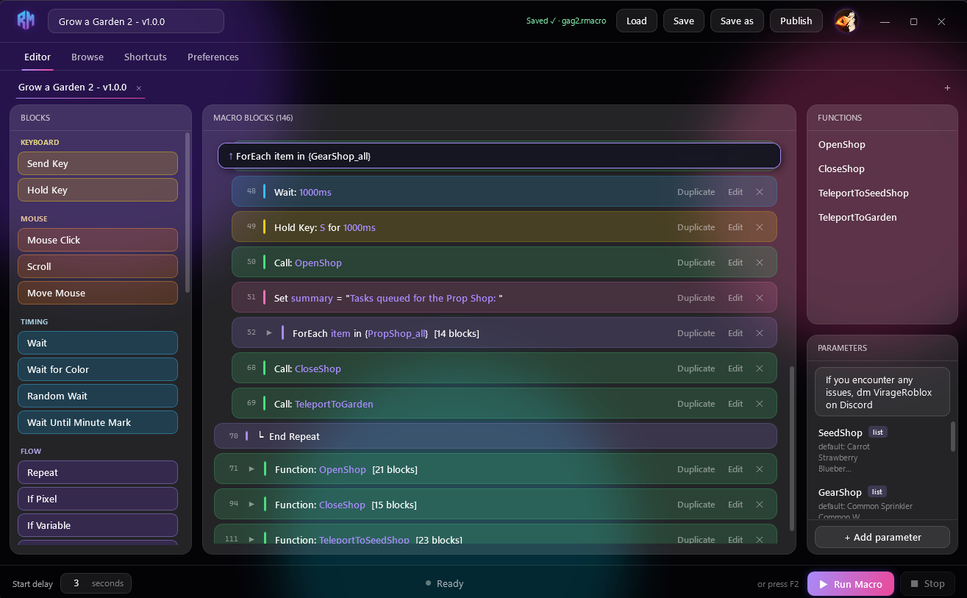Click the RM app logo icon
Screen dimensions: 967x598
point(26,21)
